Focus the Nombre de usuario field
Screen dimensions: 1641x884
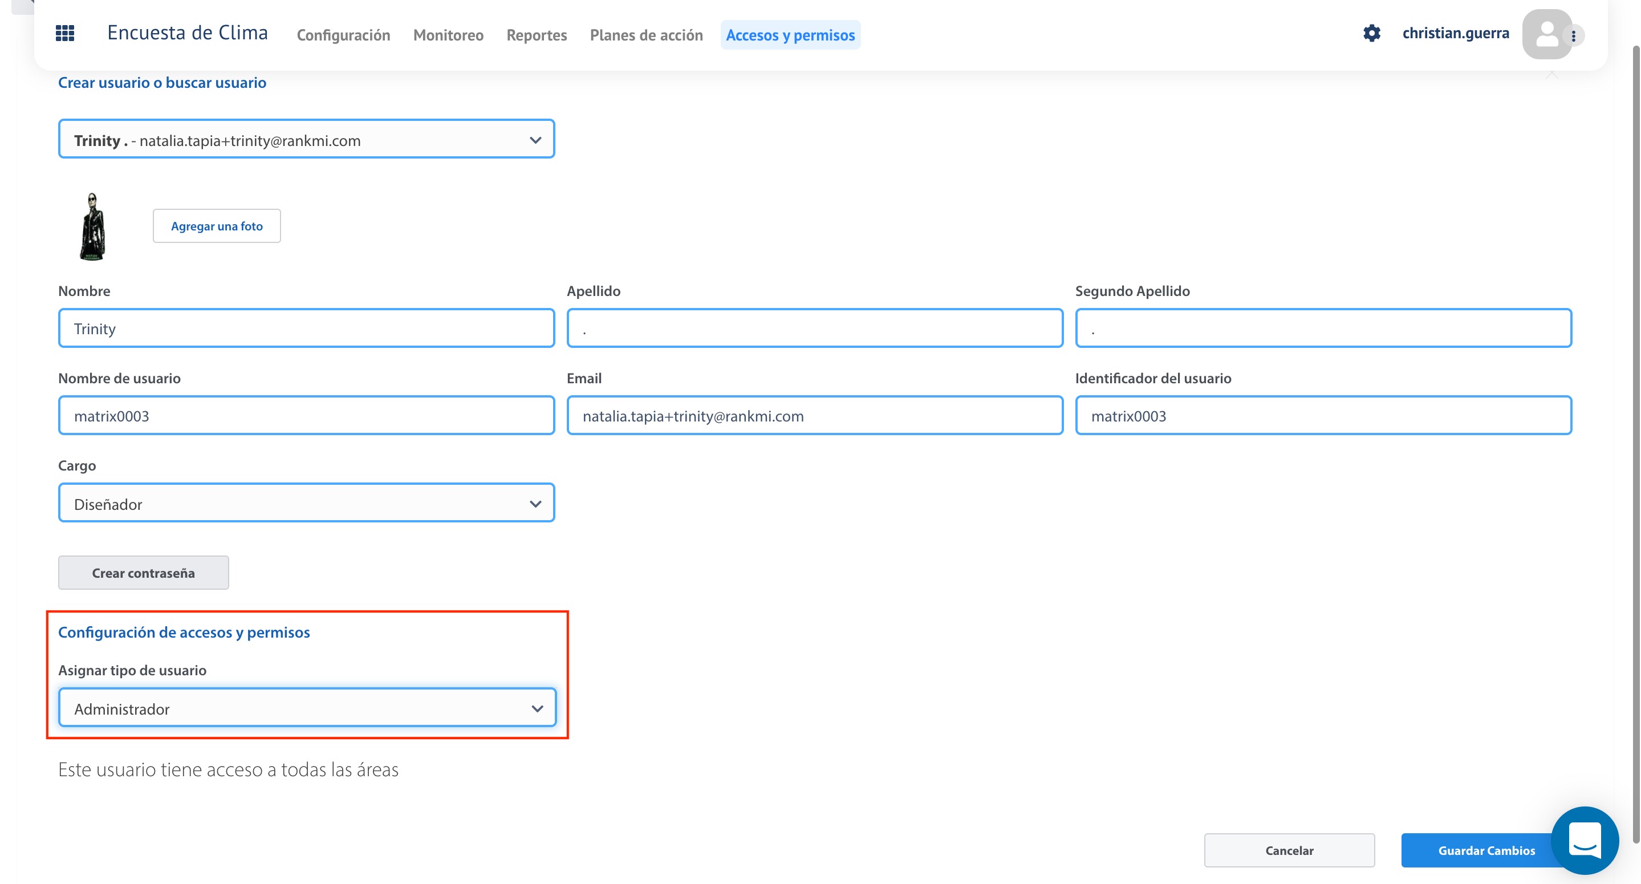tap(306, 416)
